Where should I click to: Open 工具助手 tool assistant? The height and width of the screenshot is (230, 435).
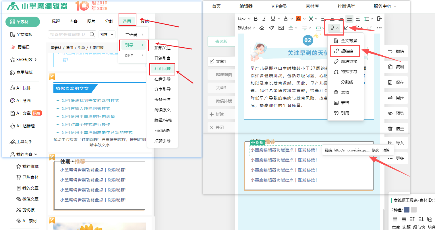click(21, 142)
